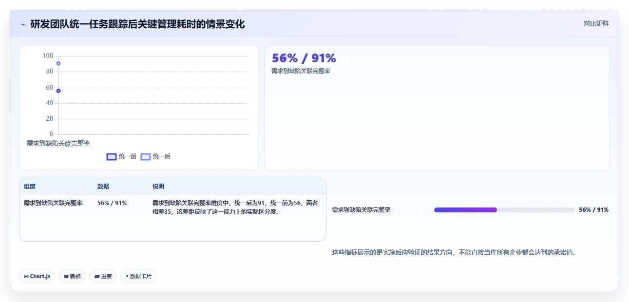Click the 统一前 data point at 56
The width and height of the screenshot is (629, 302).
58,91
